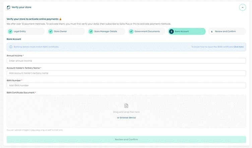The image size is (252, 148).
Task: Focus the Annual Income input field
Action: [x=126, y=61]
